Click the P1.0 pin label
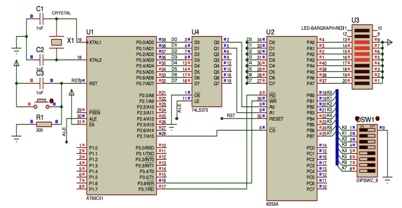This screenshot has height=208, width=402. coord(93,148)
